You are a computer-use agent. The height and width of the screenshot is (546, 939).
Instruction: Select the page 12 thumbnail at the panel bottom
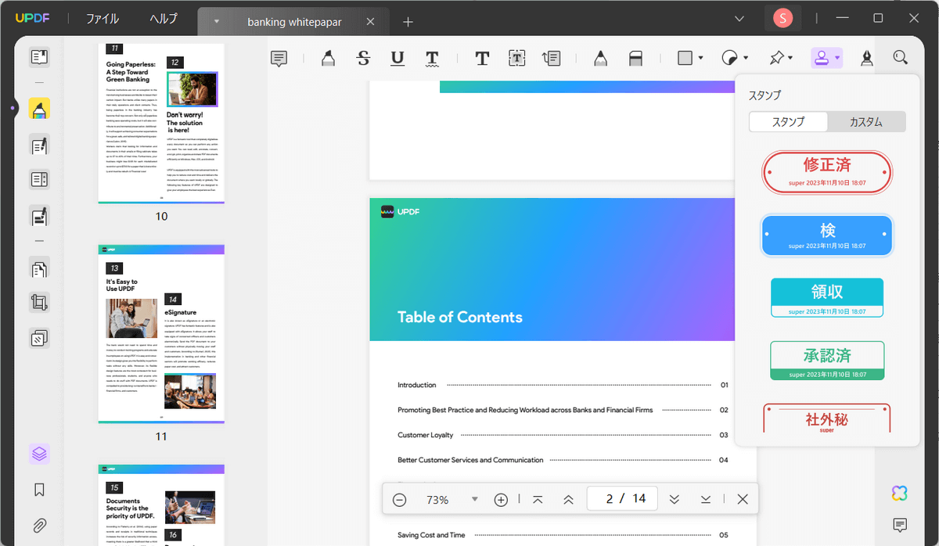pos(161,505)
